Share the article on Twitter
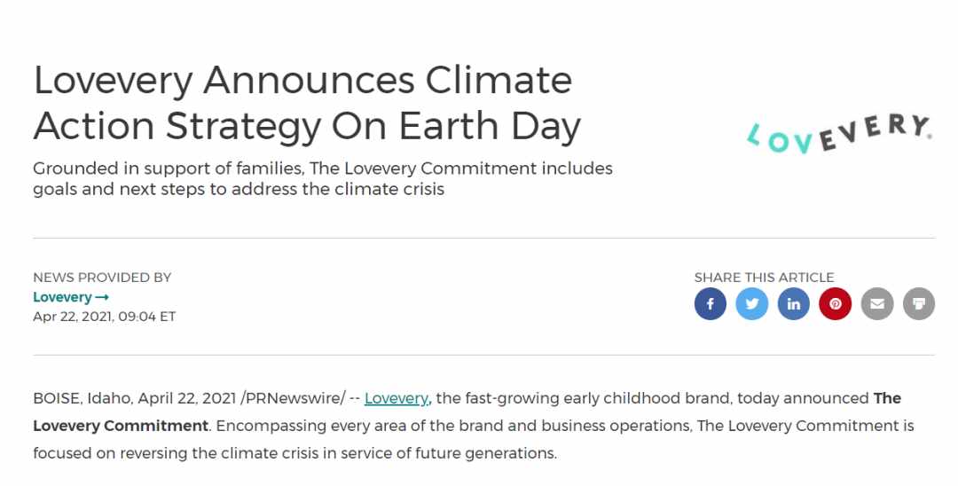 click(751, 304)
